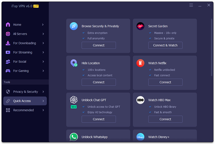Image resolution: width=215 pixels, height=144 pixels.
Task: Expand the Quick Access chevron
Action: point(43,101)
